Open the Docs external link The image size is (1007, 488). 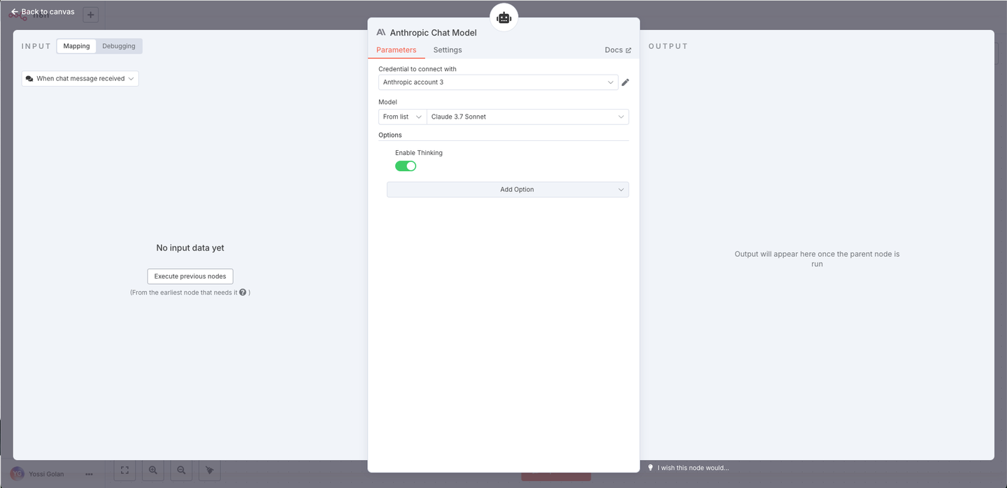pyautogui.click(x=618, y=50)
